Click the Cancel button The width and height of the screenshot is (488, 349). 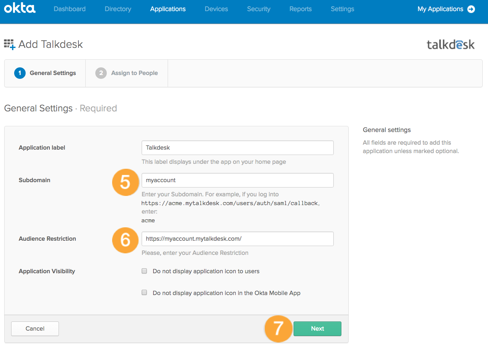click(35, 329)
